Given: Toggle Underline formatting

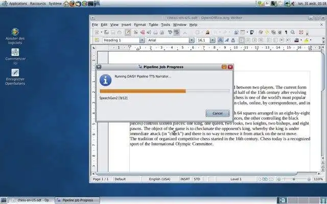Looking at the screenshot, I should [x=233, y=40].
